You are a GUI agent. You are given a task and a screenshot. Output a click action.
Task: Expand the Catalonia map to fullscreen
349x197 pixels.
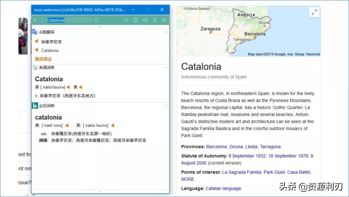[x=314, y=12]
